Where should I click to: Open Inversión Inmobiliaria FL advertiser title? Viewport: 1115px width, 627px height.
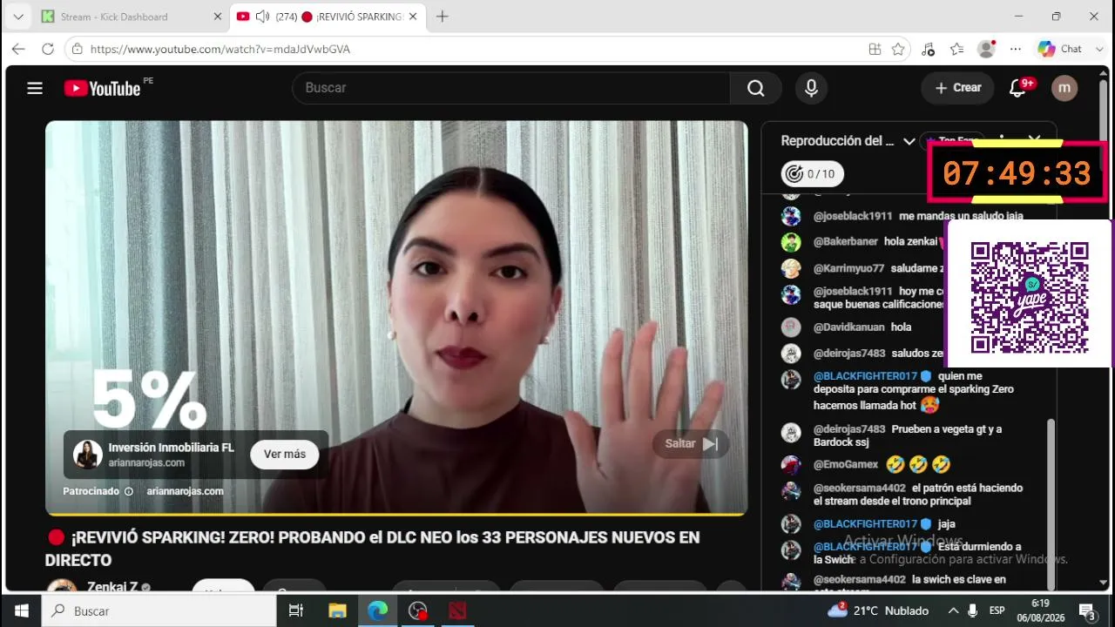[x=172, y=448]
